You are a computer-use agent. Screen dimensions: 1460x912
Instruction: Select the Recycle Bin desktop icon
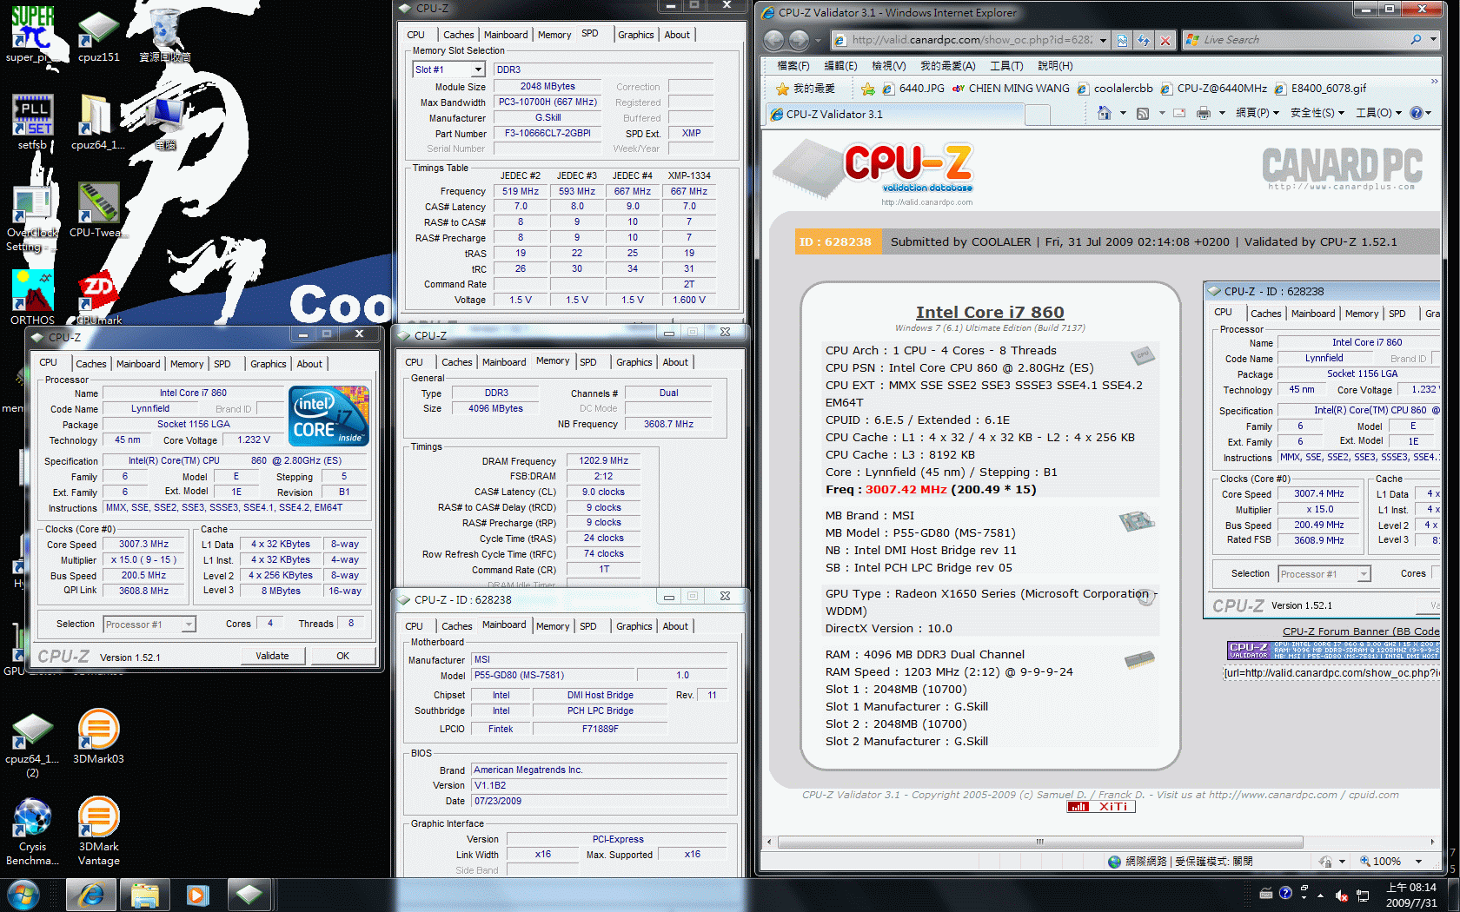point(164,36)
